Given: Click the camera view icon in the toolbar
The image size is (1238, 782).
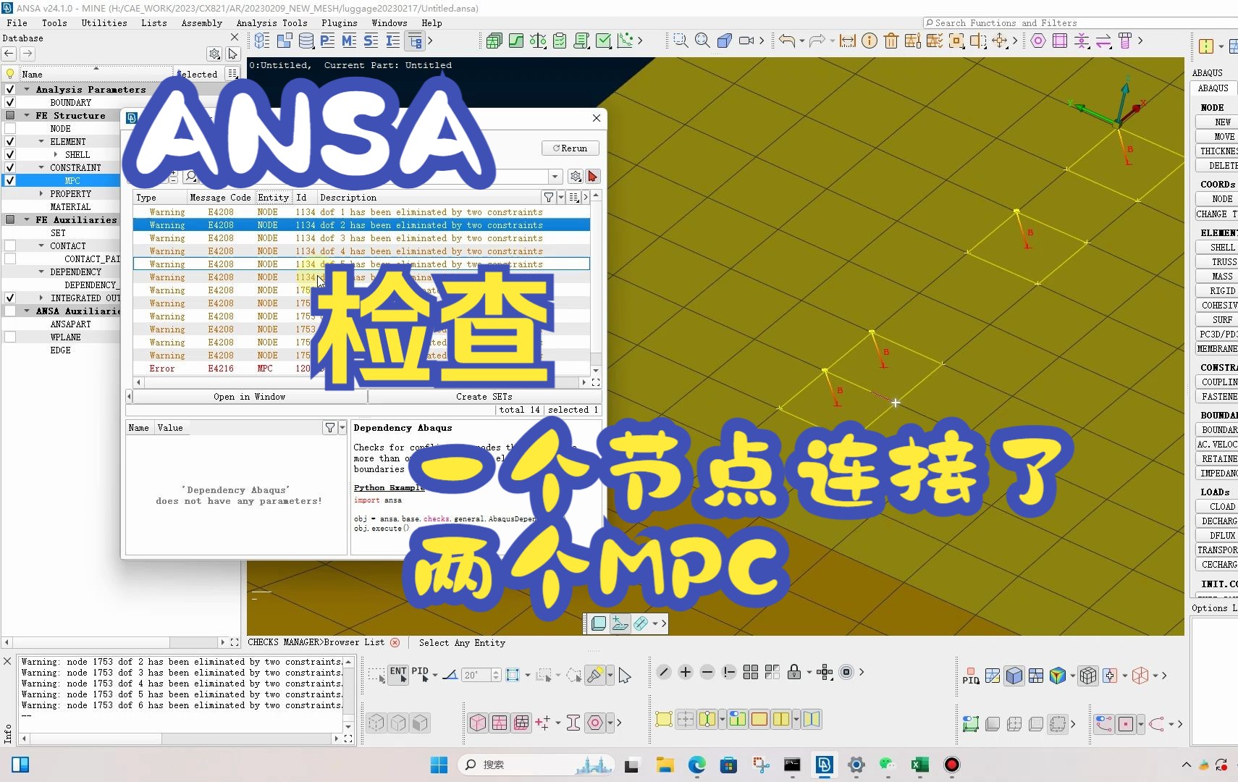Looking at the screenshot, I should point(746,41).
